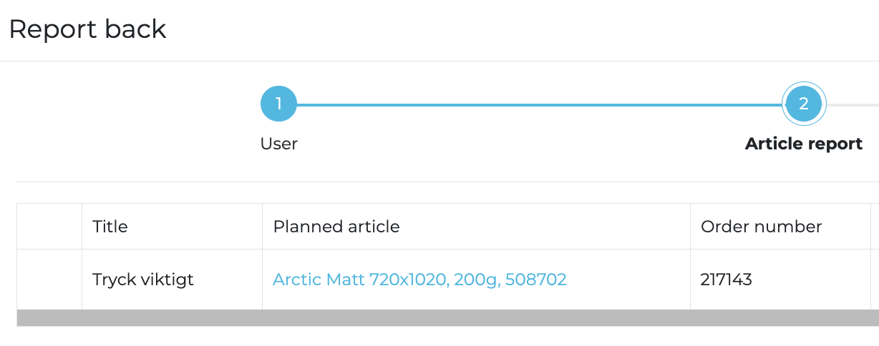The image size is (879, 346).
Task: Go back to the User step label
Action: (278, 144)
